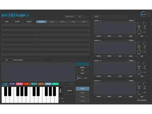
Task: Clear Layer 2 - S
Action: [120, 56]
